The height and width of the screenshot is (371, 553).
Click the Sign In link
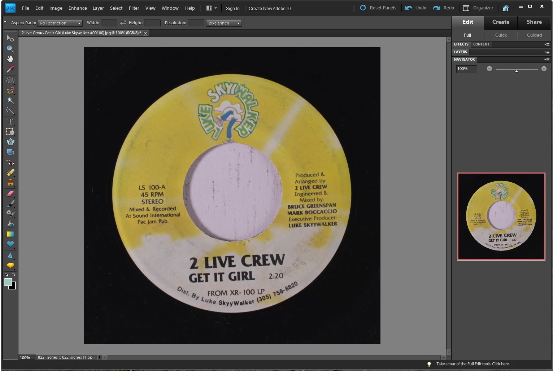(232, 8)
